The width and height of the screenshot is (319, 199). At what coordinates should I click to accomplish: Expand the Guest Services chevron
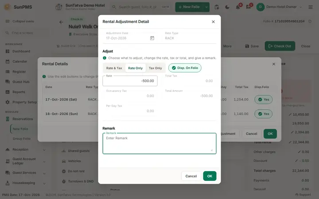[44, 173]
